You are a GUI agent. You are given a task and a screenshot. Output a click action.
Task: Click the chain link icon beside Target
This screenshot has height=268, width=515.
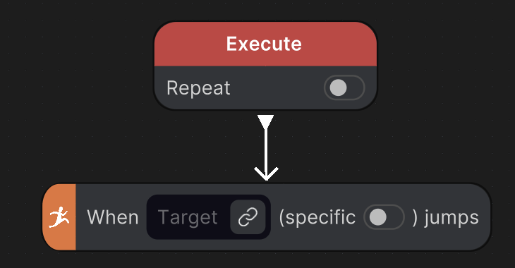248,217
